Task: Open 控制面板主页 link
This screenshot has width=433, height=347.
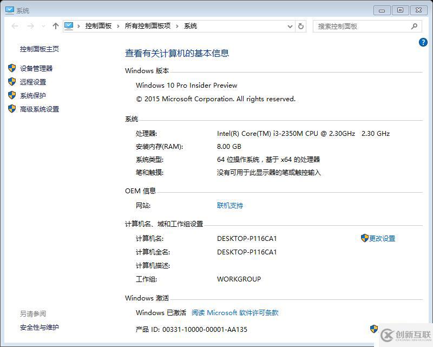Action: [39, 49]
